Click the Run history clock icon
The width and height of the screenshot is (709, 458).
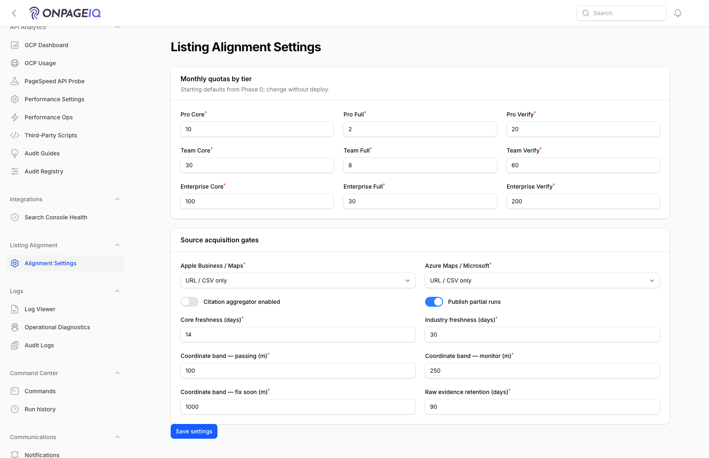15,409
